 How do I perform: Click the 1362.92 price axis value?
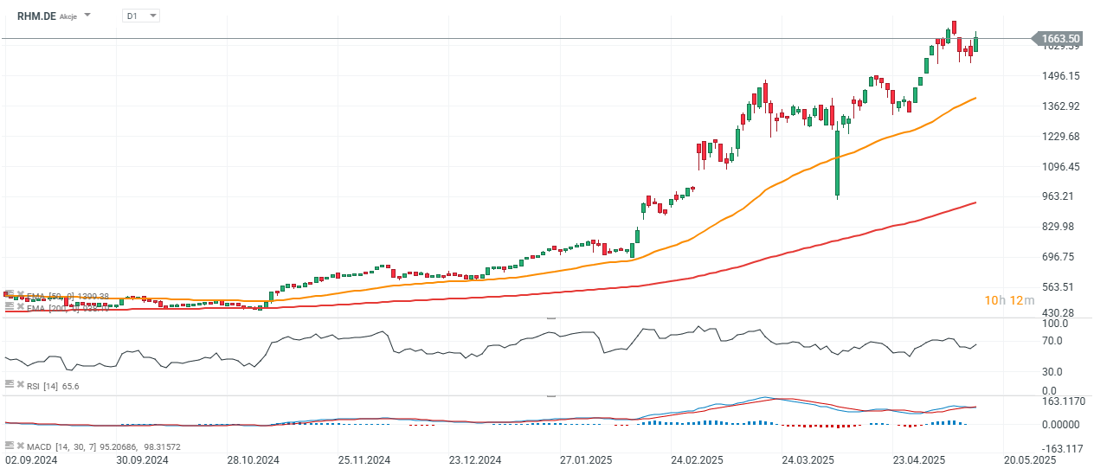coord(1061,106)
